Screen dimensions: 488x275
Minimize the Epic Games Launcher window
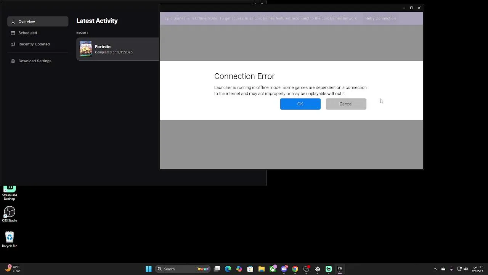coord(404,8)
